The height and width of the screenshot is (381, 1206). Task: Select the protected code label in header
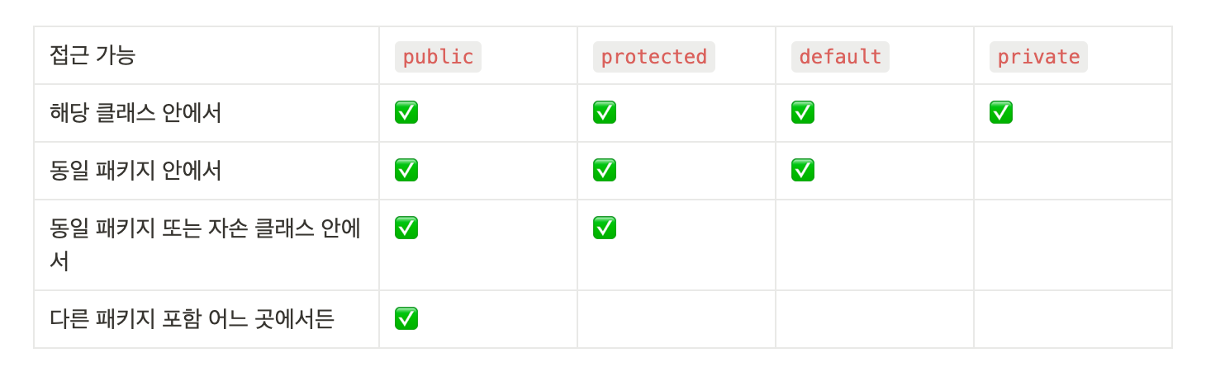pyautogui.click(x=654, y=57)
